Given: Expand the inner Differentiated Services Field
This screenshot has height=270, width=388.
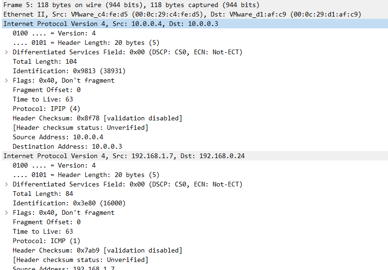Looking at the screenshot, I should 7,184.
